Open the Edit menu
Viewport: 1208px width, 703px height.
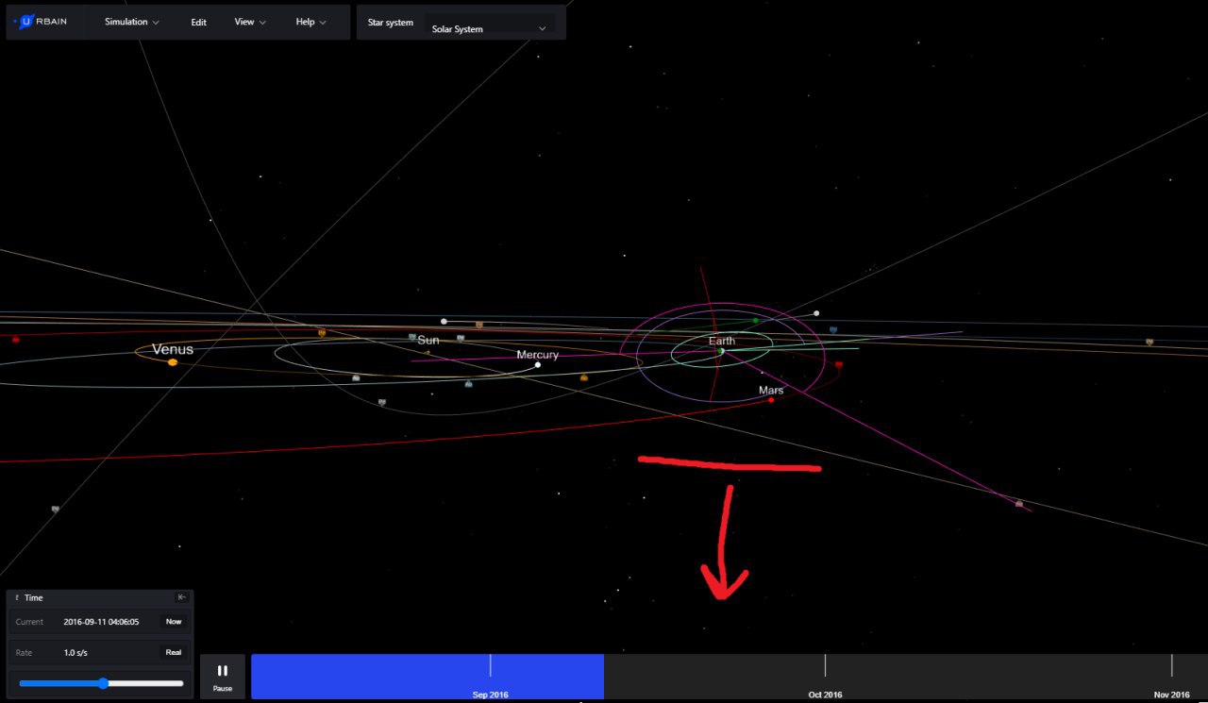coord(198,22)
